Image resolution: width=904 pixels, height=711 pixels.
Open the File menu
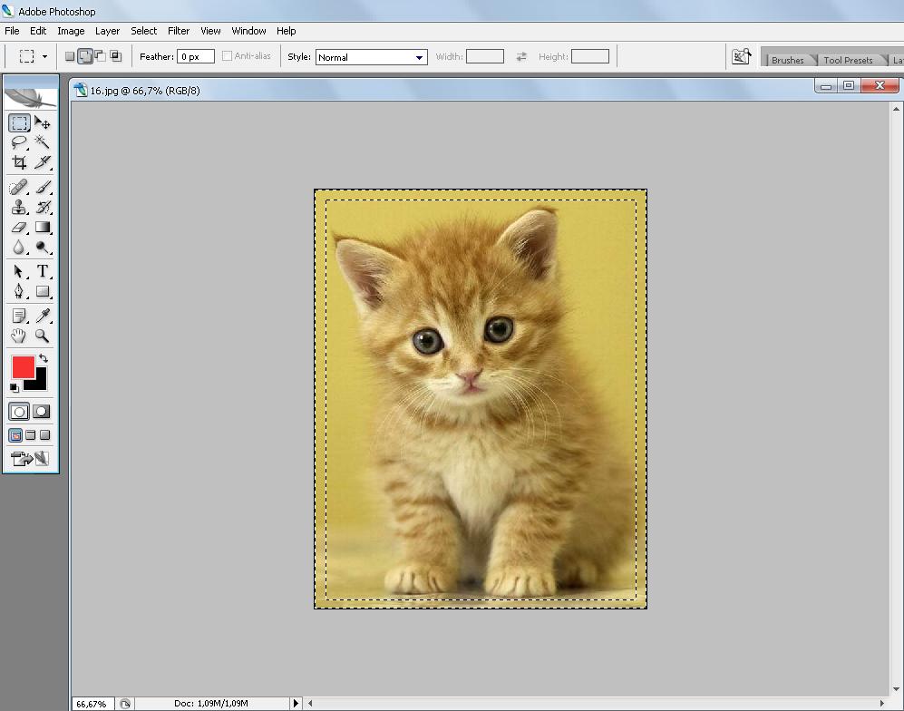(x=12, y=31)
